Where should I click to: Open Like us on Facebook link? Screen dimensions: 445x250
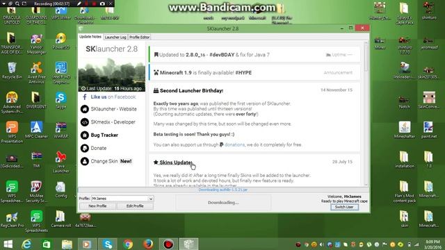coord(113,97)
